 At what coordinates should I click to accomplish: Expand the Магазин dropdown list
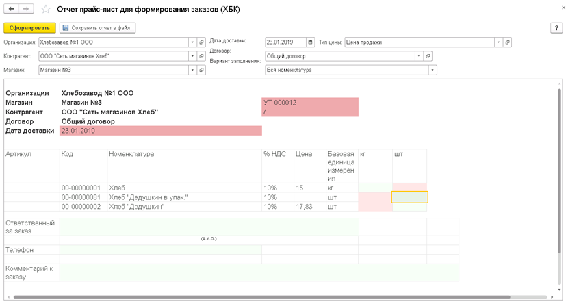pyautogui.click(x=192, y=70)
